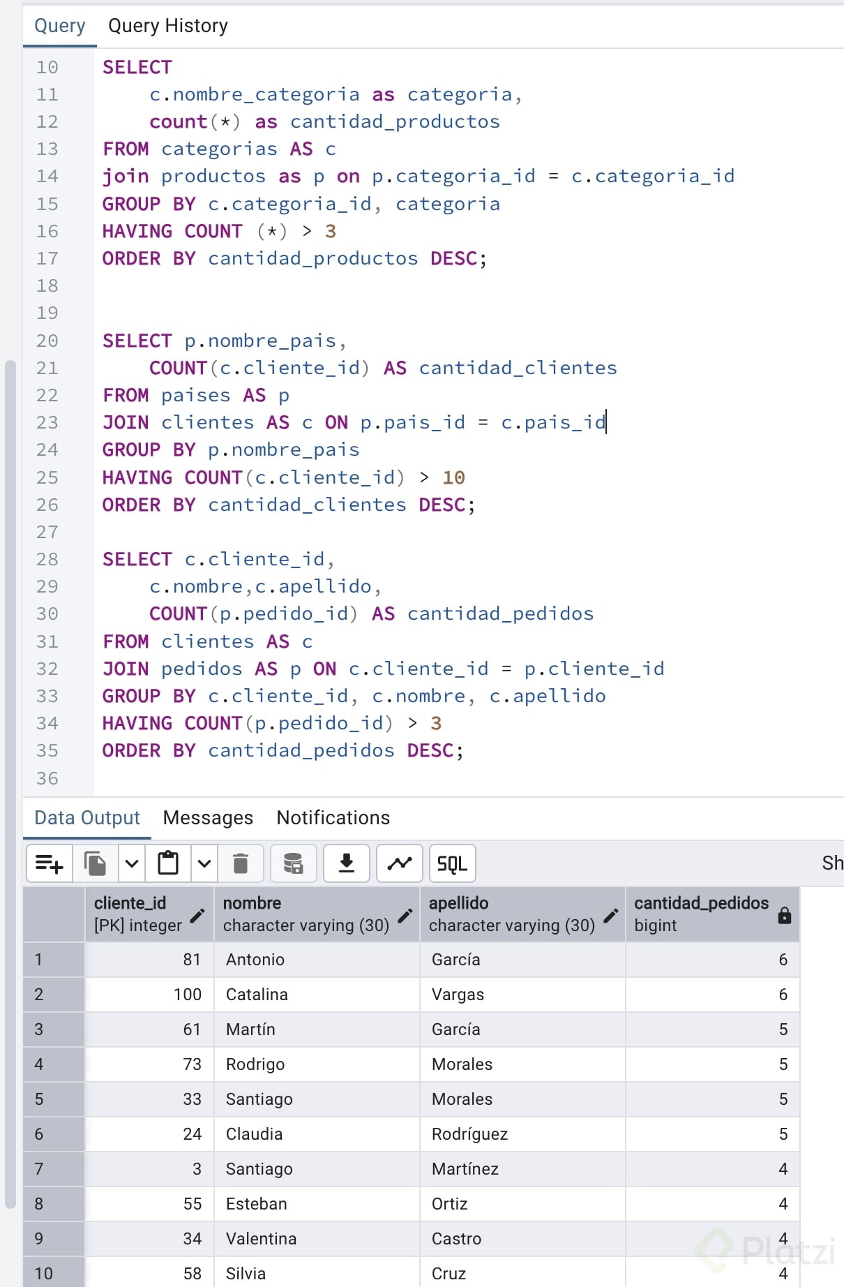
Task: Click the Save data changes database icon
Action: [x=294, y=863]
